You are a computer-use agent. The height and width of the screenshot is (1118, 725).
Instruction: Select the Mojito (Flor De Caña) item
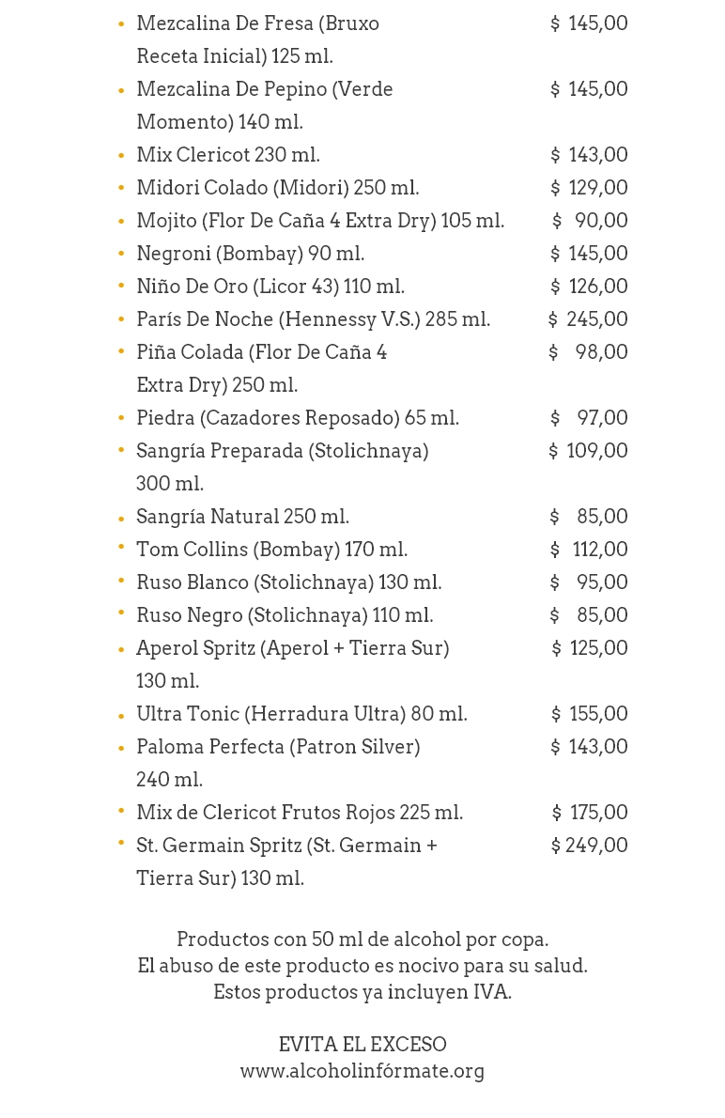coord(319,221)
